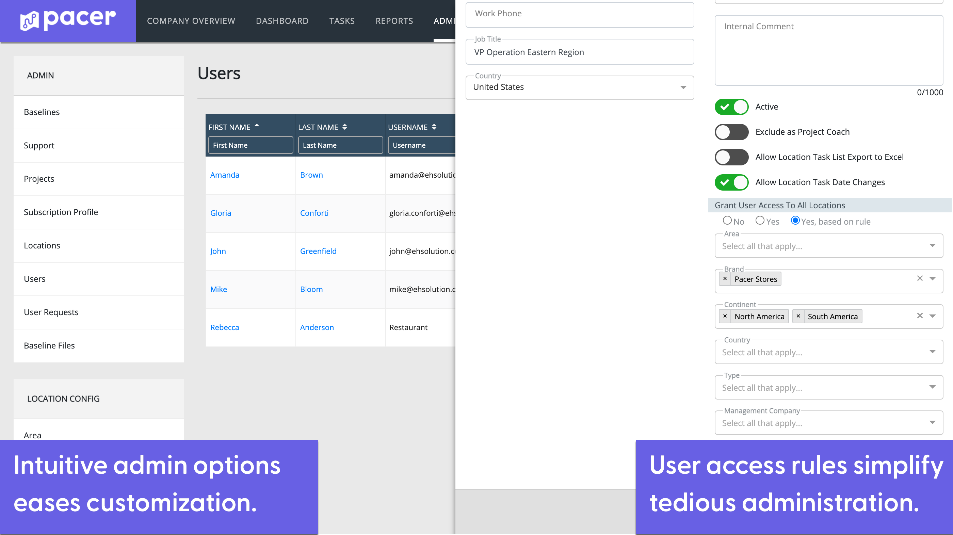
Task: Open the Country United States dropdown
Action: click(579, 88)
